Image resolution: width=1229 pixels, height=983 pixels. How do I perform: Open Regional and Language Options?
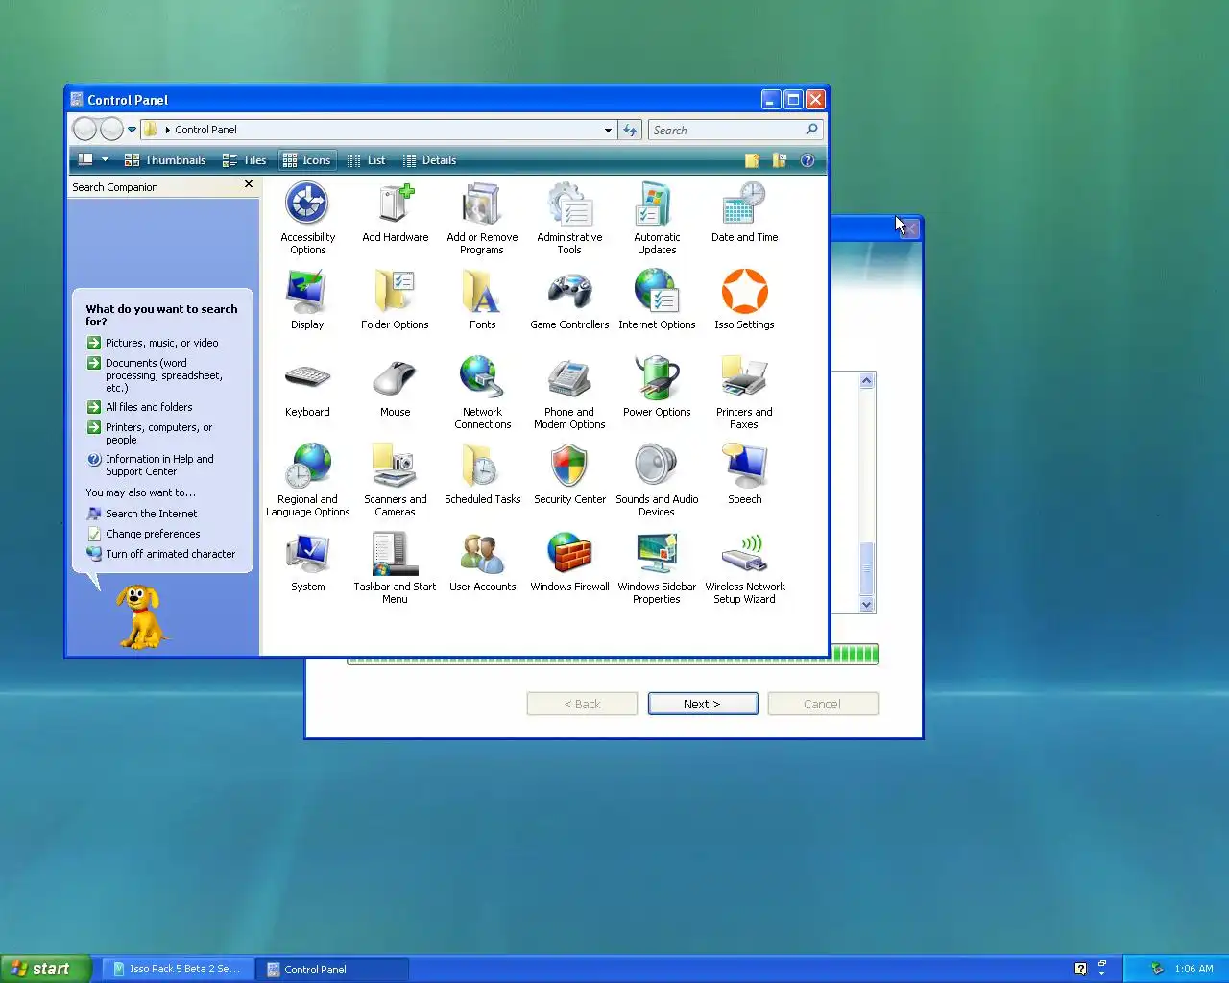tap(307, 481)
